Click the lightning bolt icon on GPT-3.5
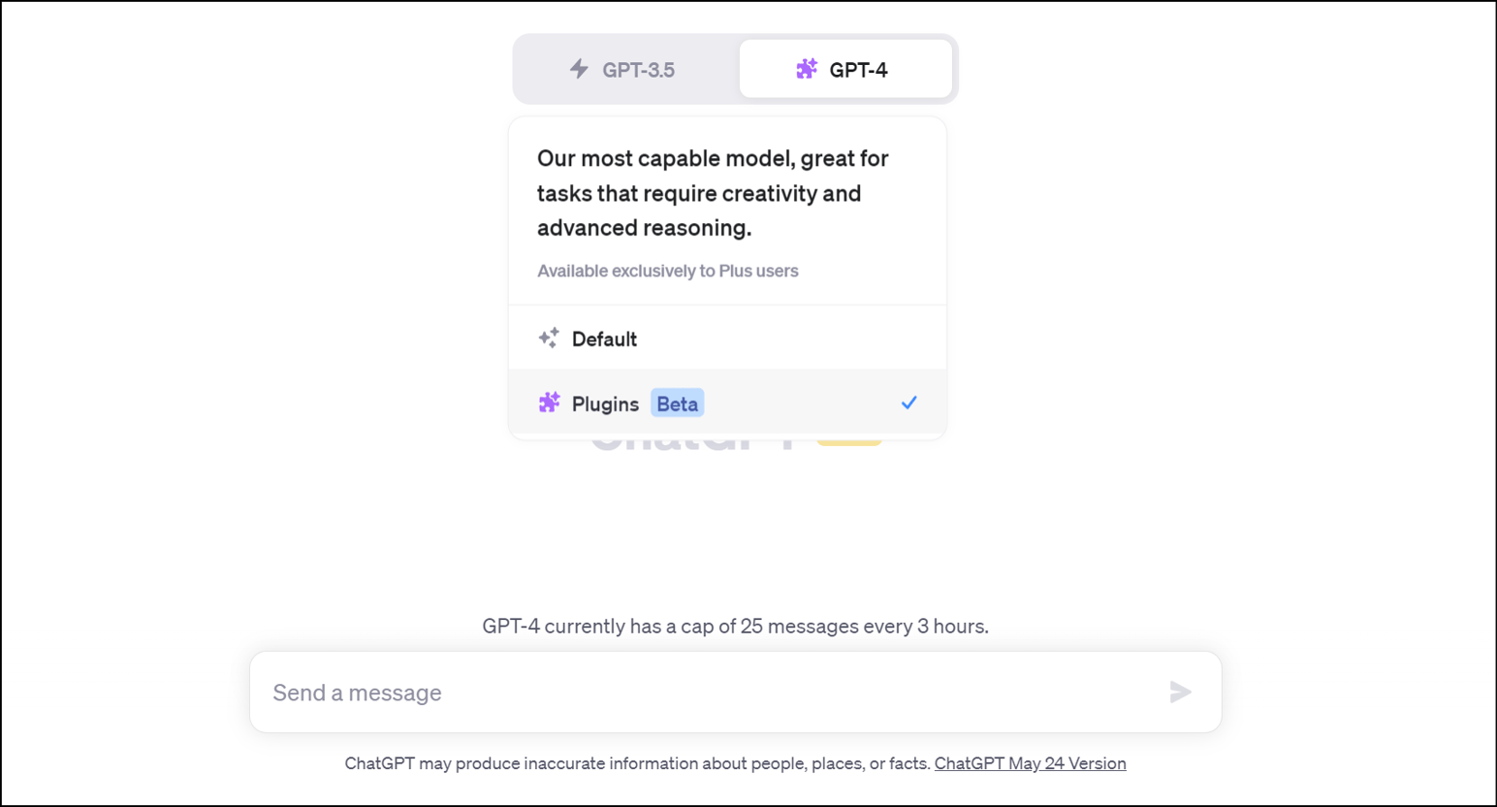The width and height of the screenshot is (1497, 807). click(x=579, y=69)
